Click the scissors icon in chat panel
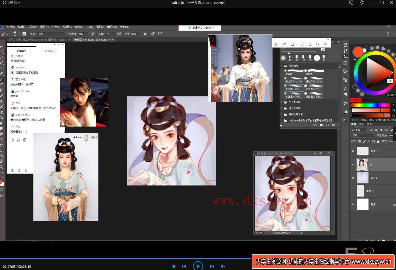 coord(18,140)
